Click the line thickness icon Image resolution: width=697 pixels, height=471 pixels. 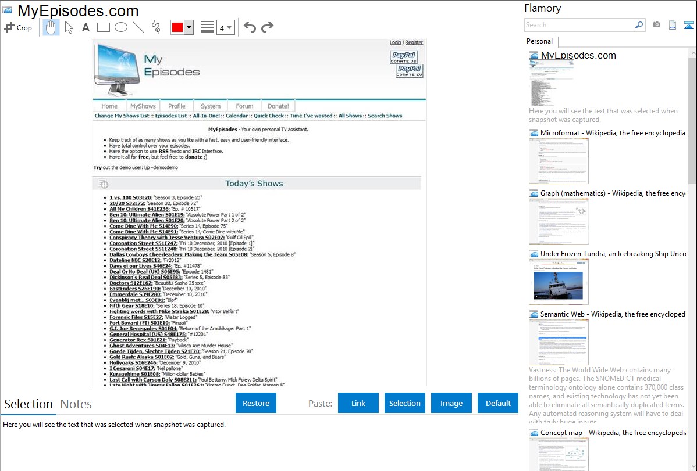pos(208,27)
